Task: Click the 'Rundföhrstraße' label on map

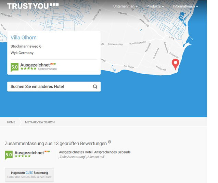Action: (x=138, y=43)
